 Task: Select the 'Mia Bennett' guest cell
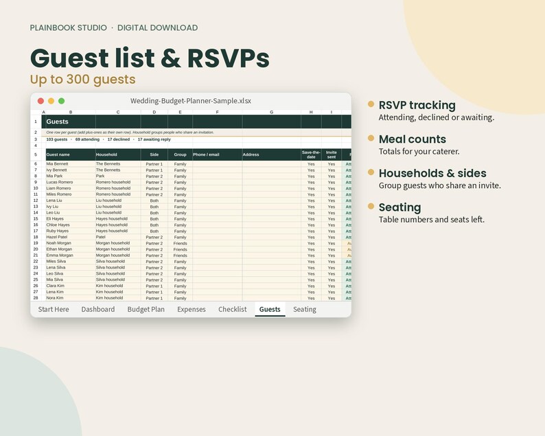click(71, 164)
